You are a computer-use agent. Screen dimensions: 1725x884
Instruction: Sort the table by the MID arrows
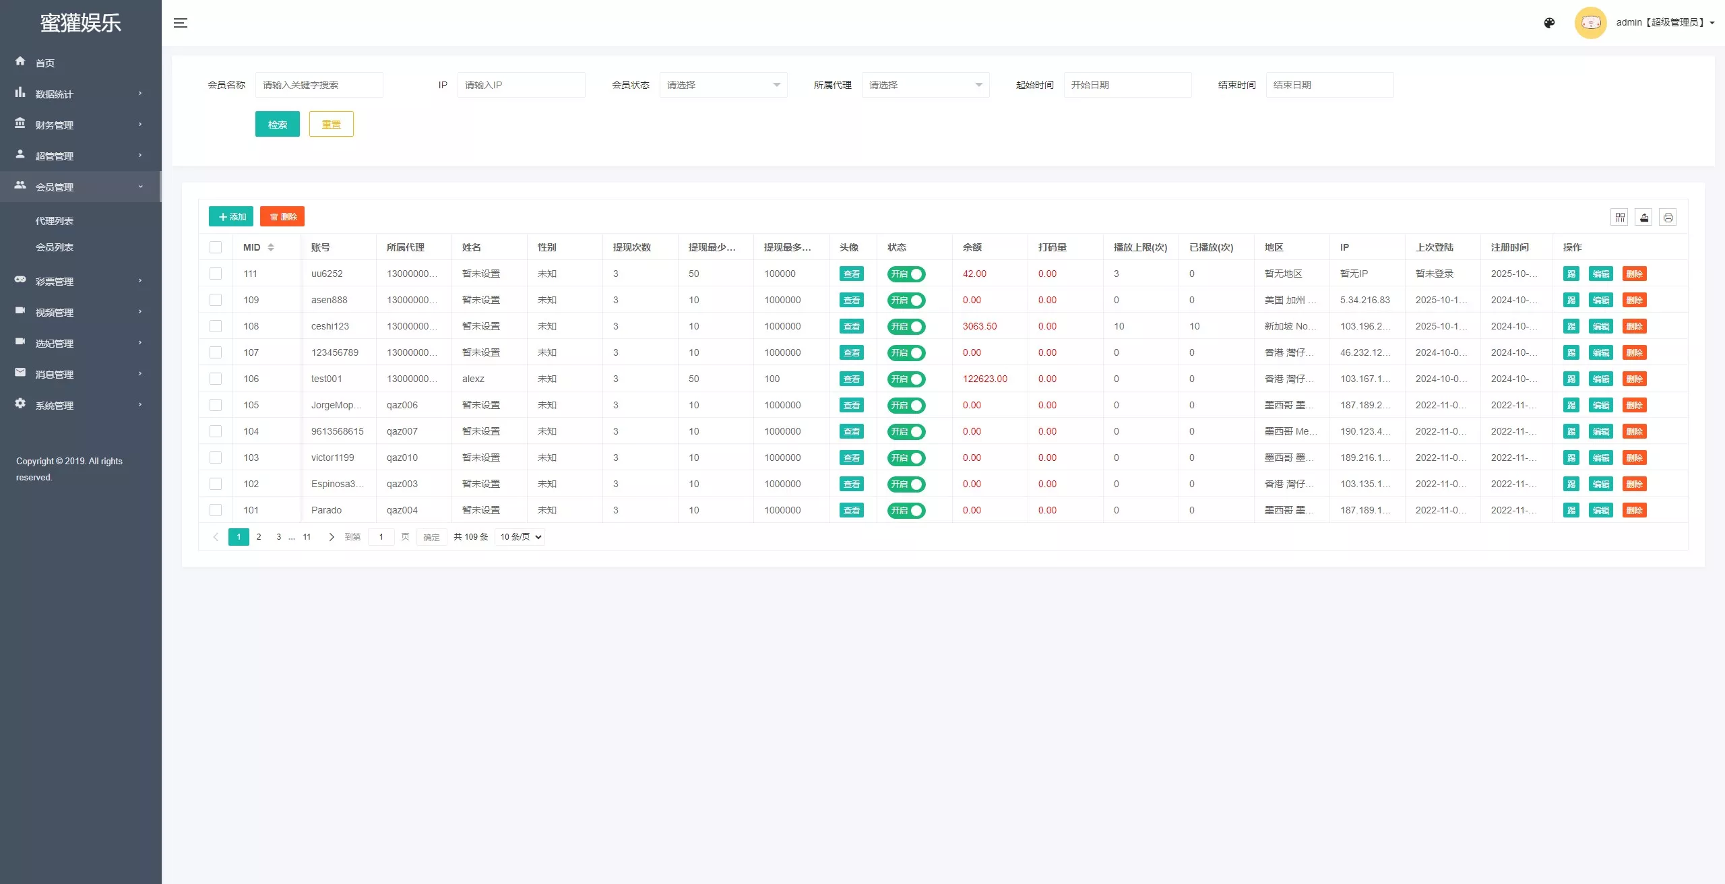(271, 247)
